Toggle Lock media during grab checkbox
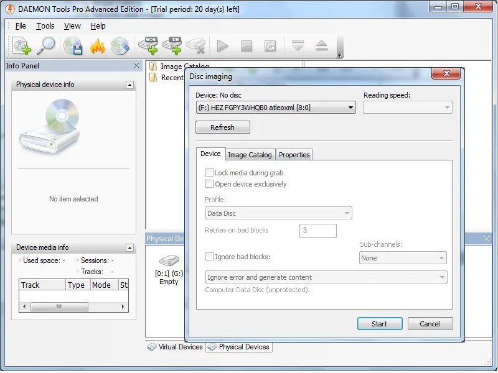This screenshot has height=373, width=498. 209,173
